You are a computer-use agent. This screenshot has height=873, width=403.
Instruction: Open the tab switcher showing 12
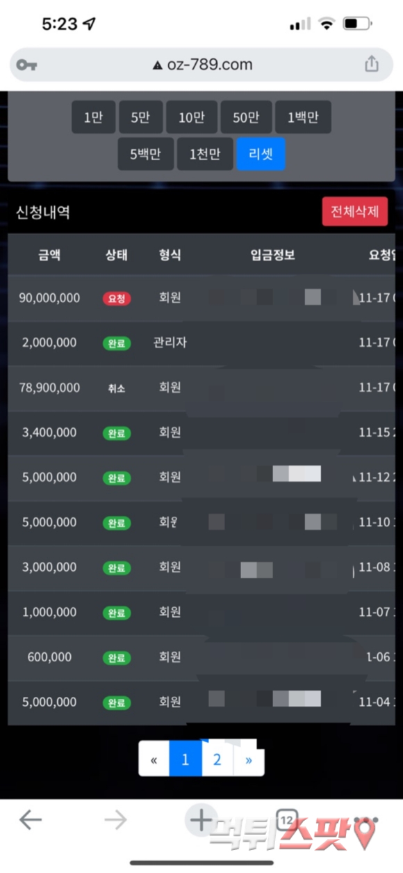tap(286, 820)
